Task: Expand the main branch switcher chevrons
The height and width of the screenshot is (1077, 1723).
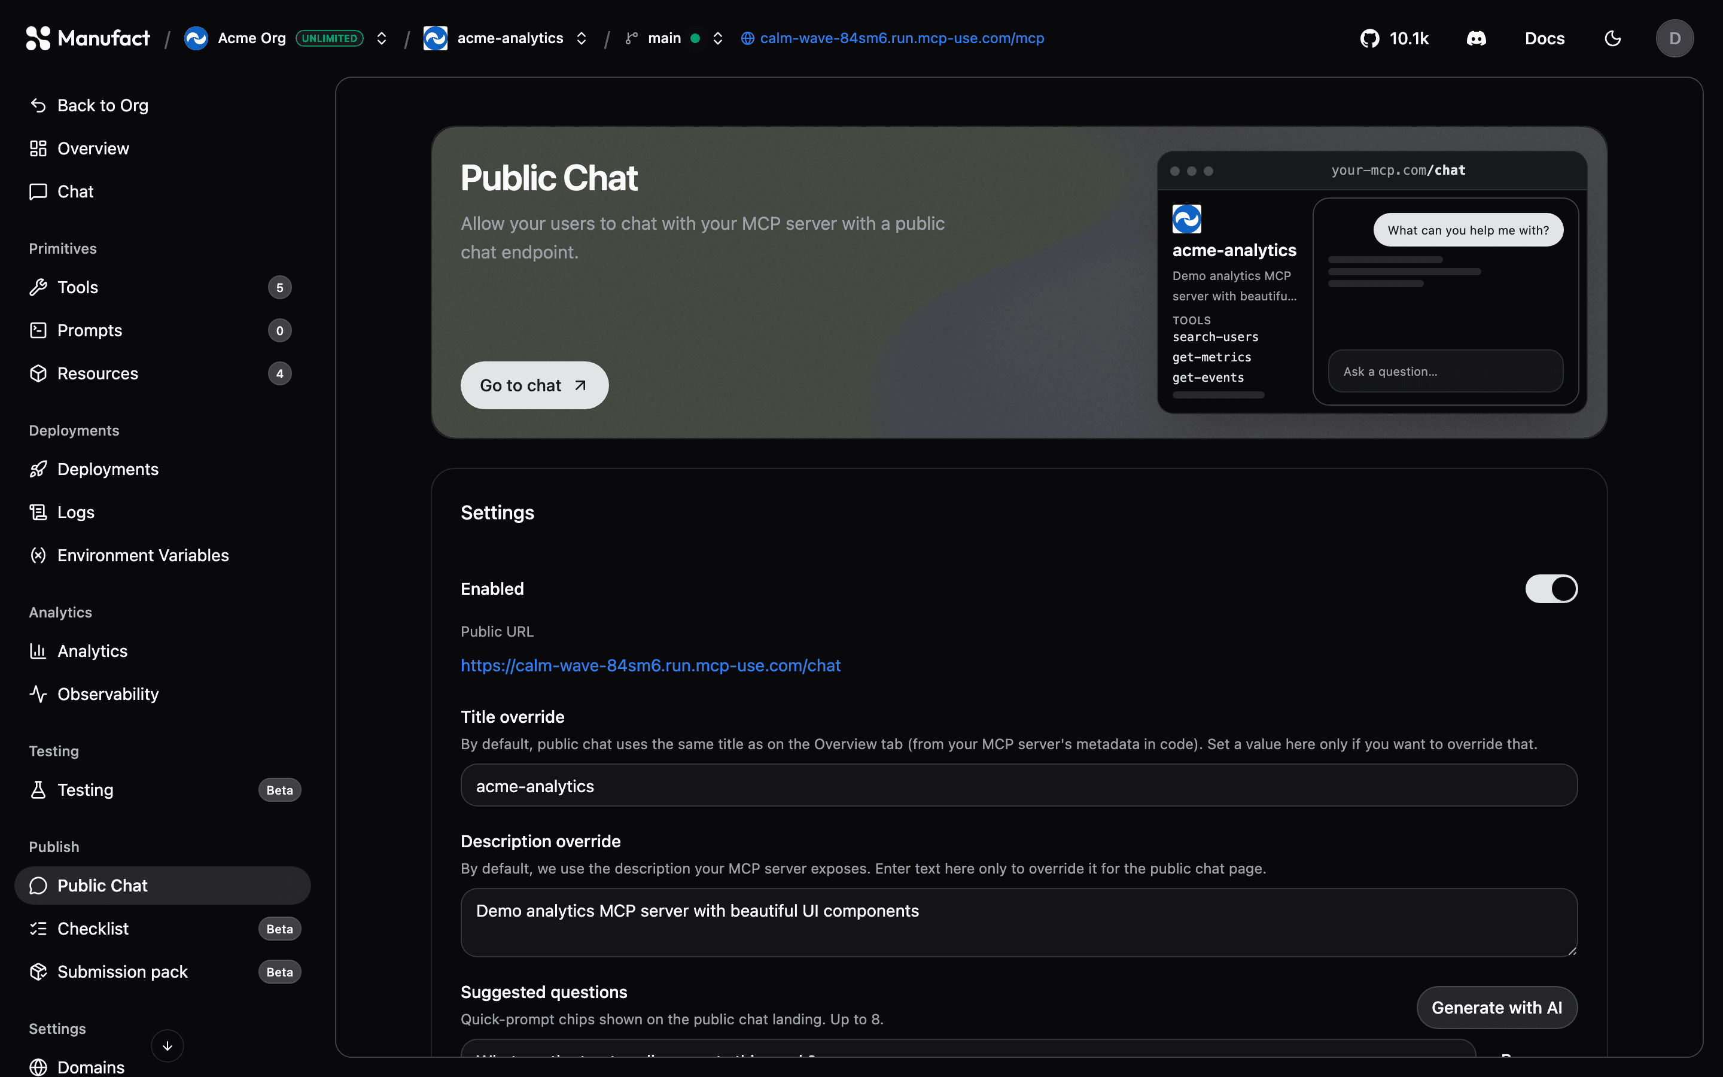Action: tap(718, 38)
